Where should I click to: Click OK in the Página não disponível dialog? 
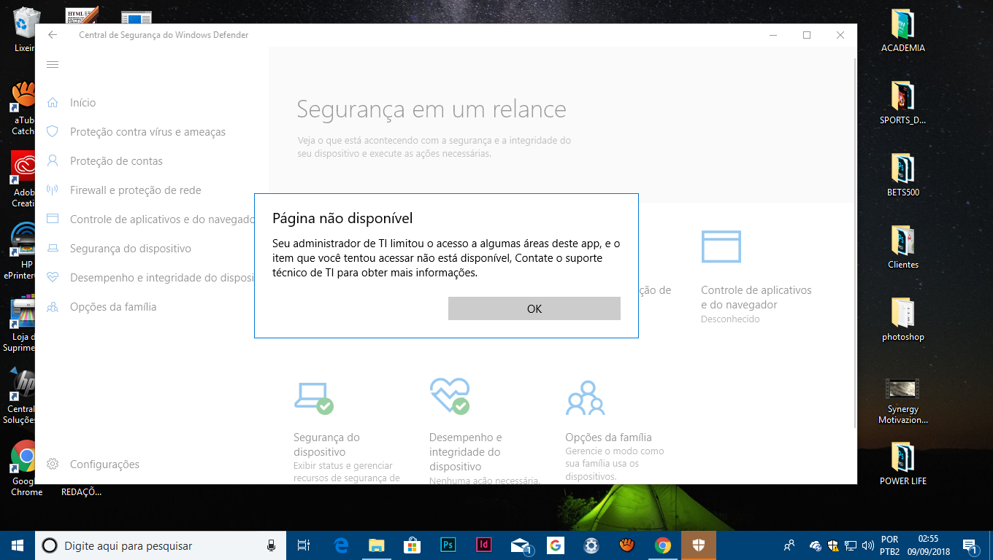tap(534, 308)
